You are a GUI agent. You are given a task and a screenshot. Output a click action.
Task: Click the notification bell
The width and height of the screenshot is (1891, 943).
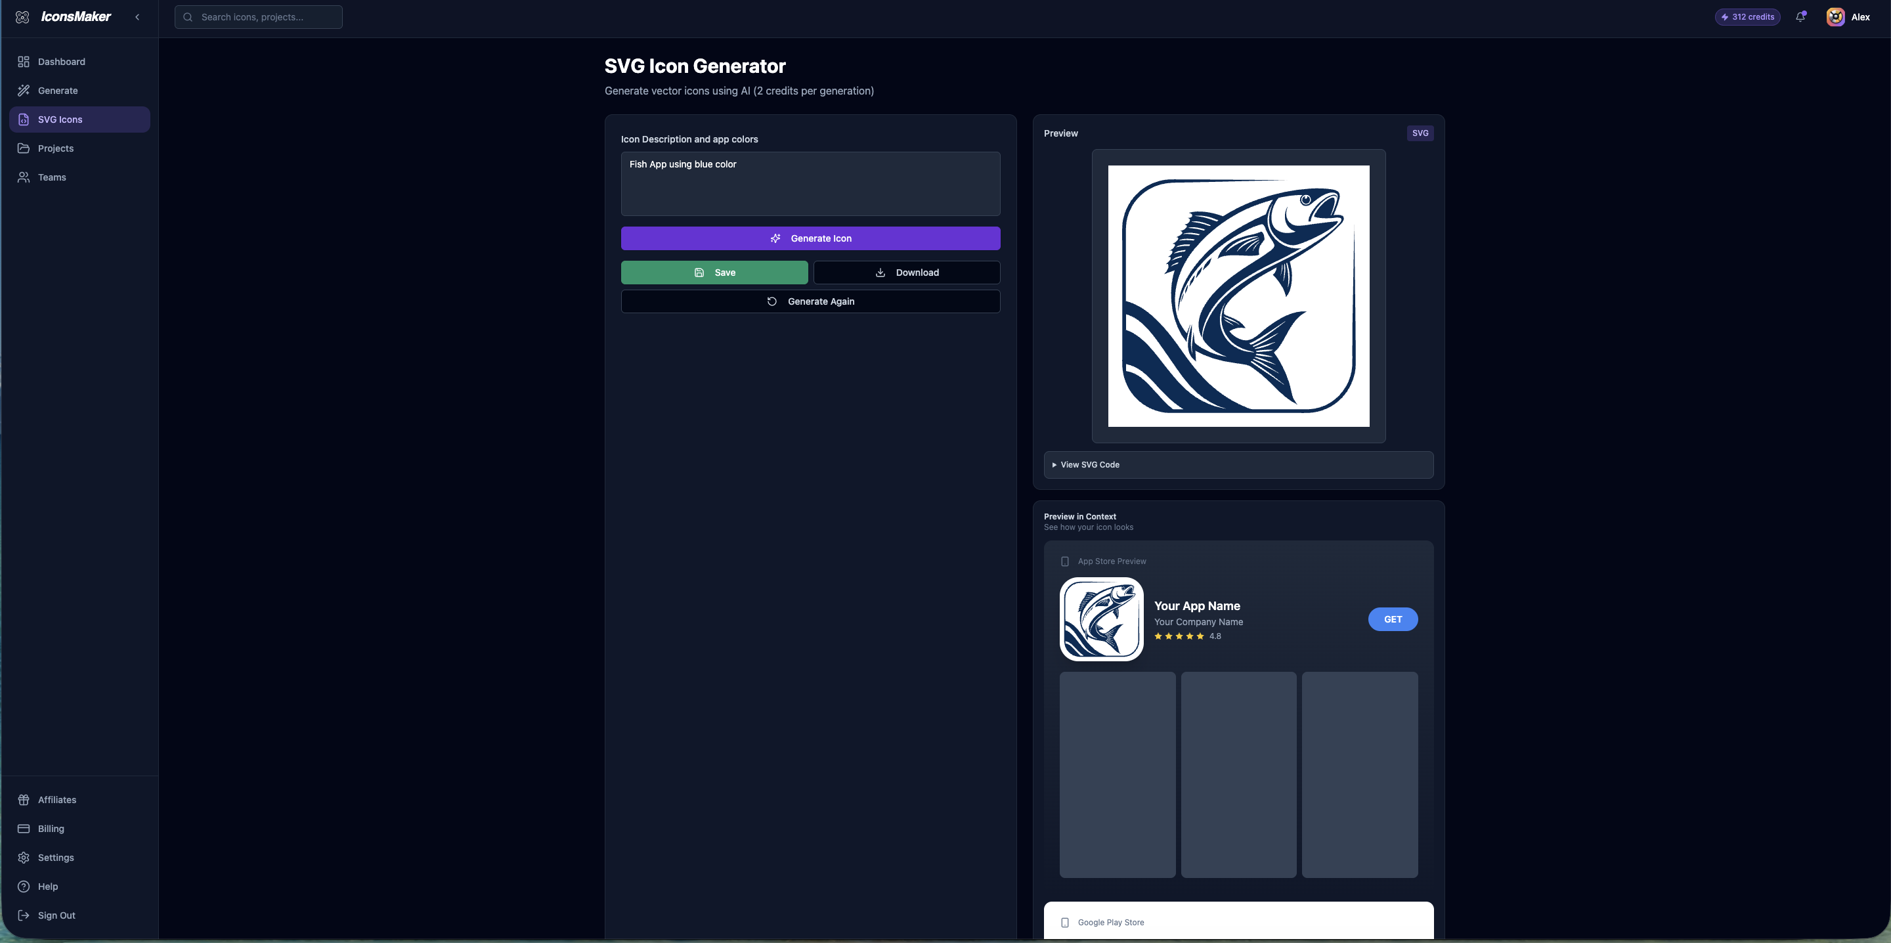(x=1800, y=16)
